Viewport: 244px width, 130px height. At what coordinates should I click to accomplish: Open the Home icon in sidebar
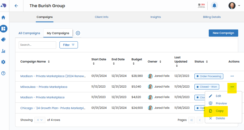pyautogui.click(x=4, y=17)
